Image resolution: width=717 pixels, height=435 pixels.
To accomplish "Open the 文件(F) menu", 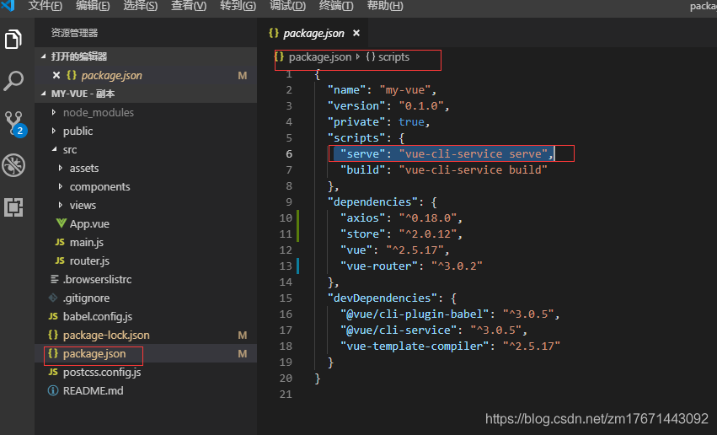I will [x=45, y=6].
